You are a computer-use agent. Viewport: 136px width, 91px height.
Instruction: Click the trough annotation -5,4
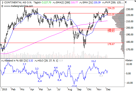point(59,80)
